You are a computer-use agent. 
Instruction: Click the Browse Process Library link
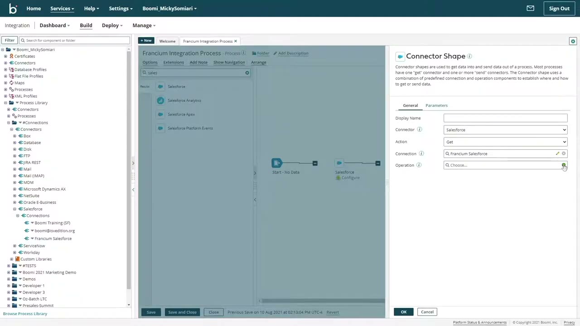(25, 314)
